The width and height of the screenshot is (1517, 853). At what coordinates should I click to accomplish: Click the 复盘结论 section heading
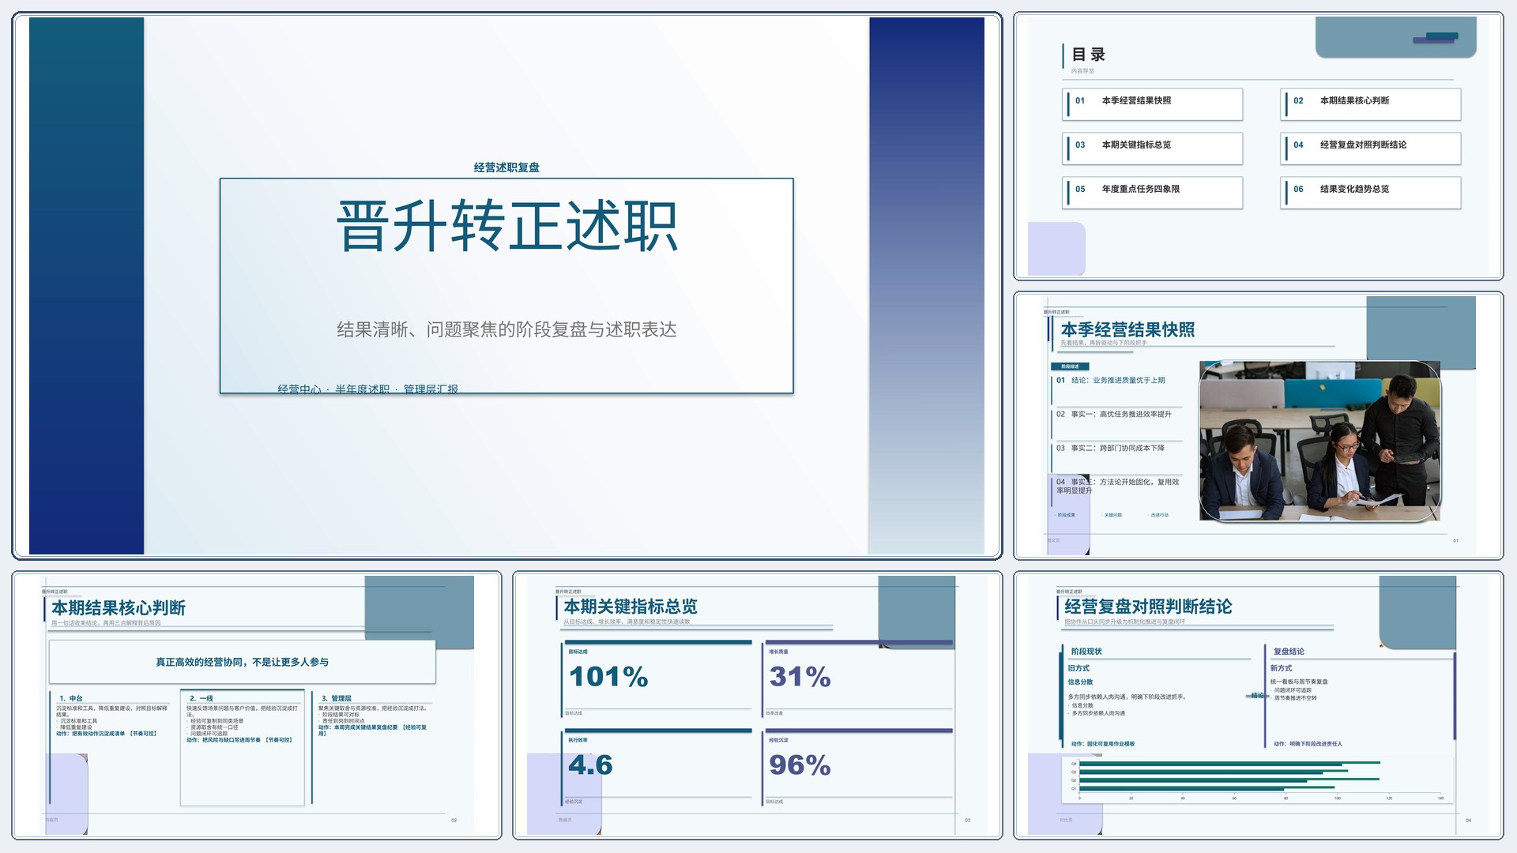pos(1289,652)
